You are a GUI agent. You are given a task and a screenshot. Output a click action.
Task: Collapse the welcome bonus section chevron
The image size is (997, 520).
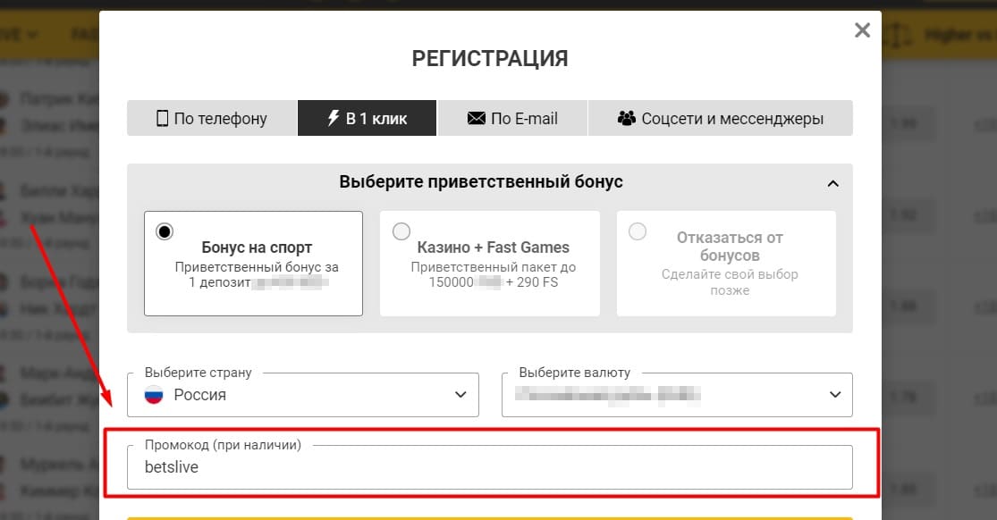tap(833, 182)
